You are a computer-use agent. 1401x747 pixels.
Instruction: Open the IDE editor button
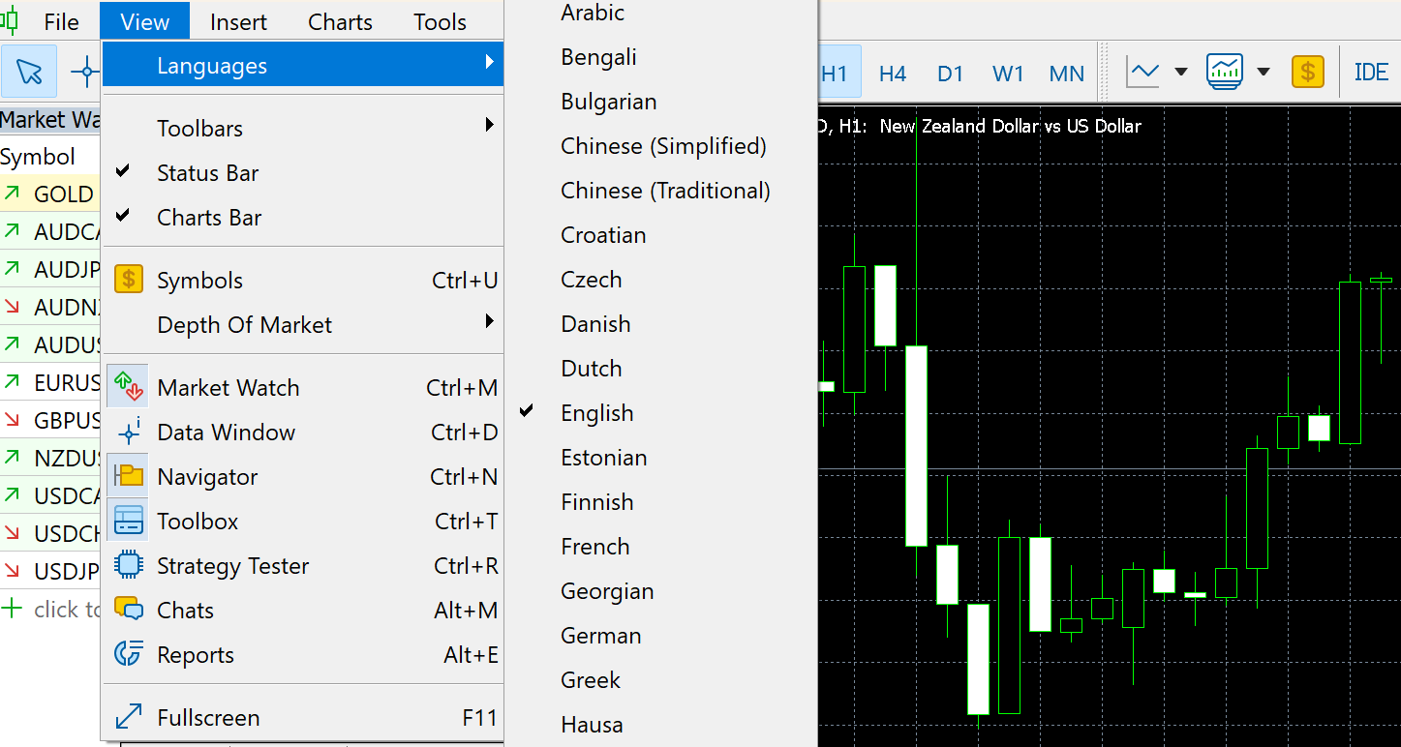tap(1370, 73)
